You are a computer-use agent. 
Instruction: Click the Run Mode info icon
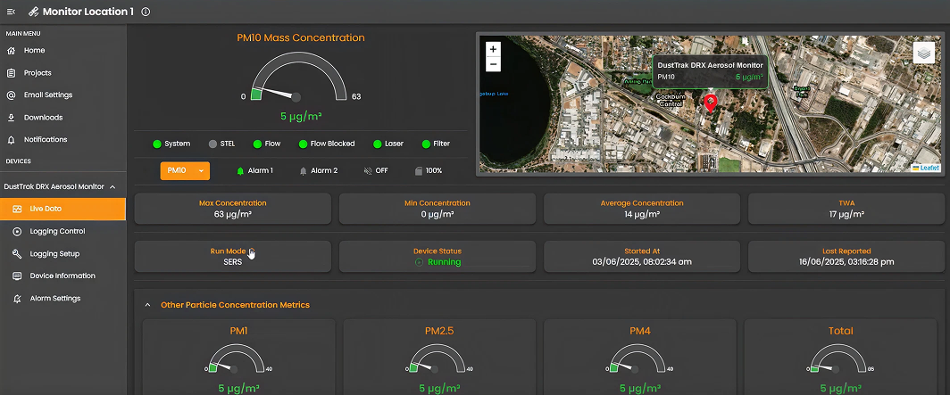point(252,251)
